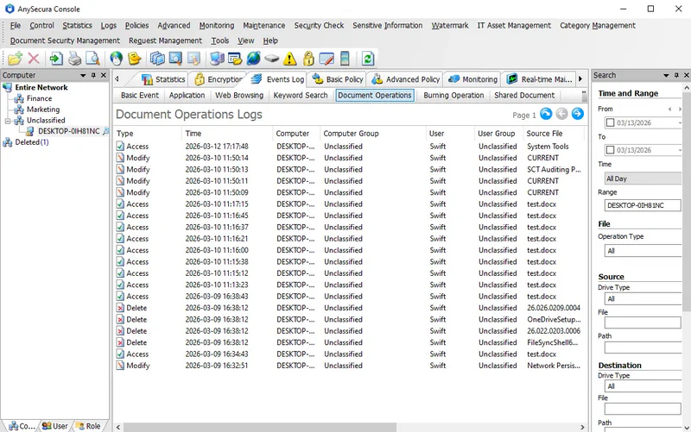Go to next page blue arrow icon
This screenshot has height=432, width=691.
point(578,114)
